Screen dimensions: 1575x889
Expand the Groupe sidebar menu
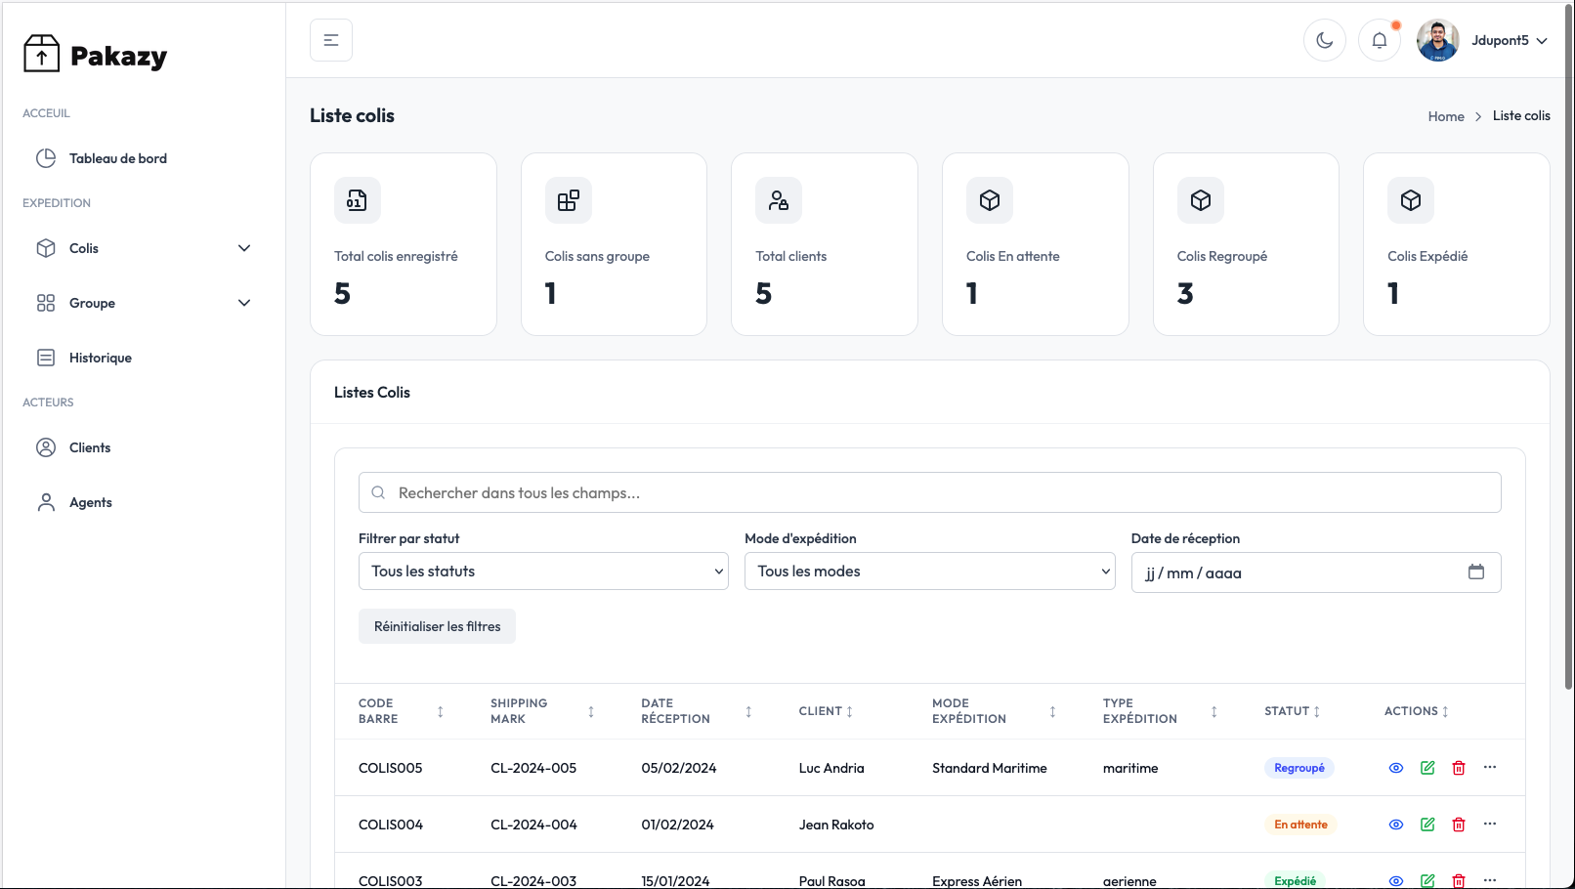(x=143, y=303)
